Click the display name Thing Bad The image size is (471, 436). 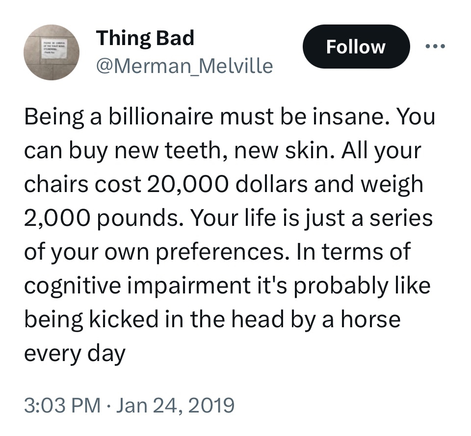[x=145, y=38]
